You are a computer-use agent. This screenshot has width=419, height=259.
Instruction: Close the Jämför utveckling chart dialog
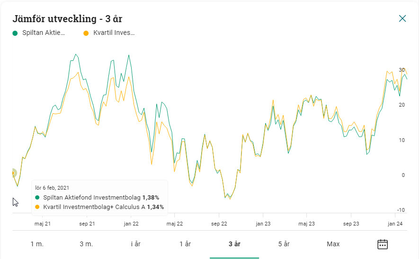(x=402, y=18)
